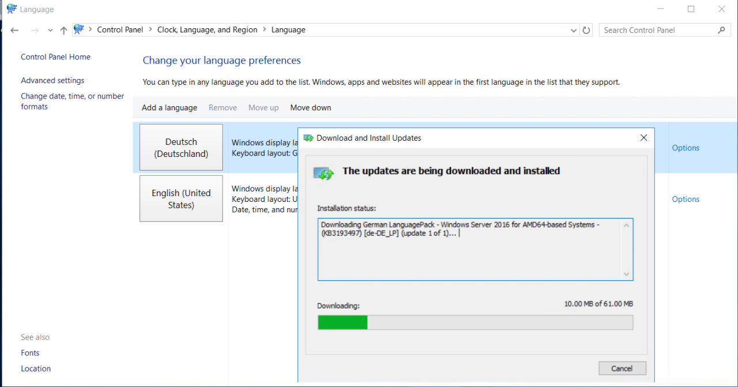Click the Language window title icon
This screenshot has height=387, width=738.
point(12,9)
